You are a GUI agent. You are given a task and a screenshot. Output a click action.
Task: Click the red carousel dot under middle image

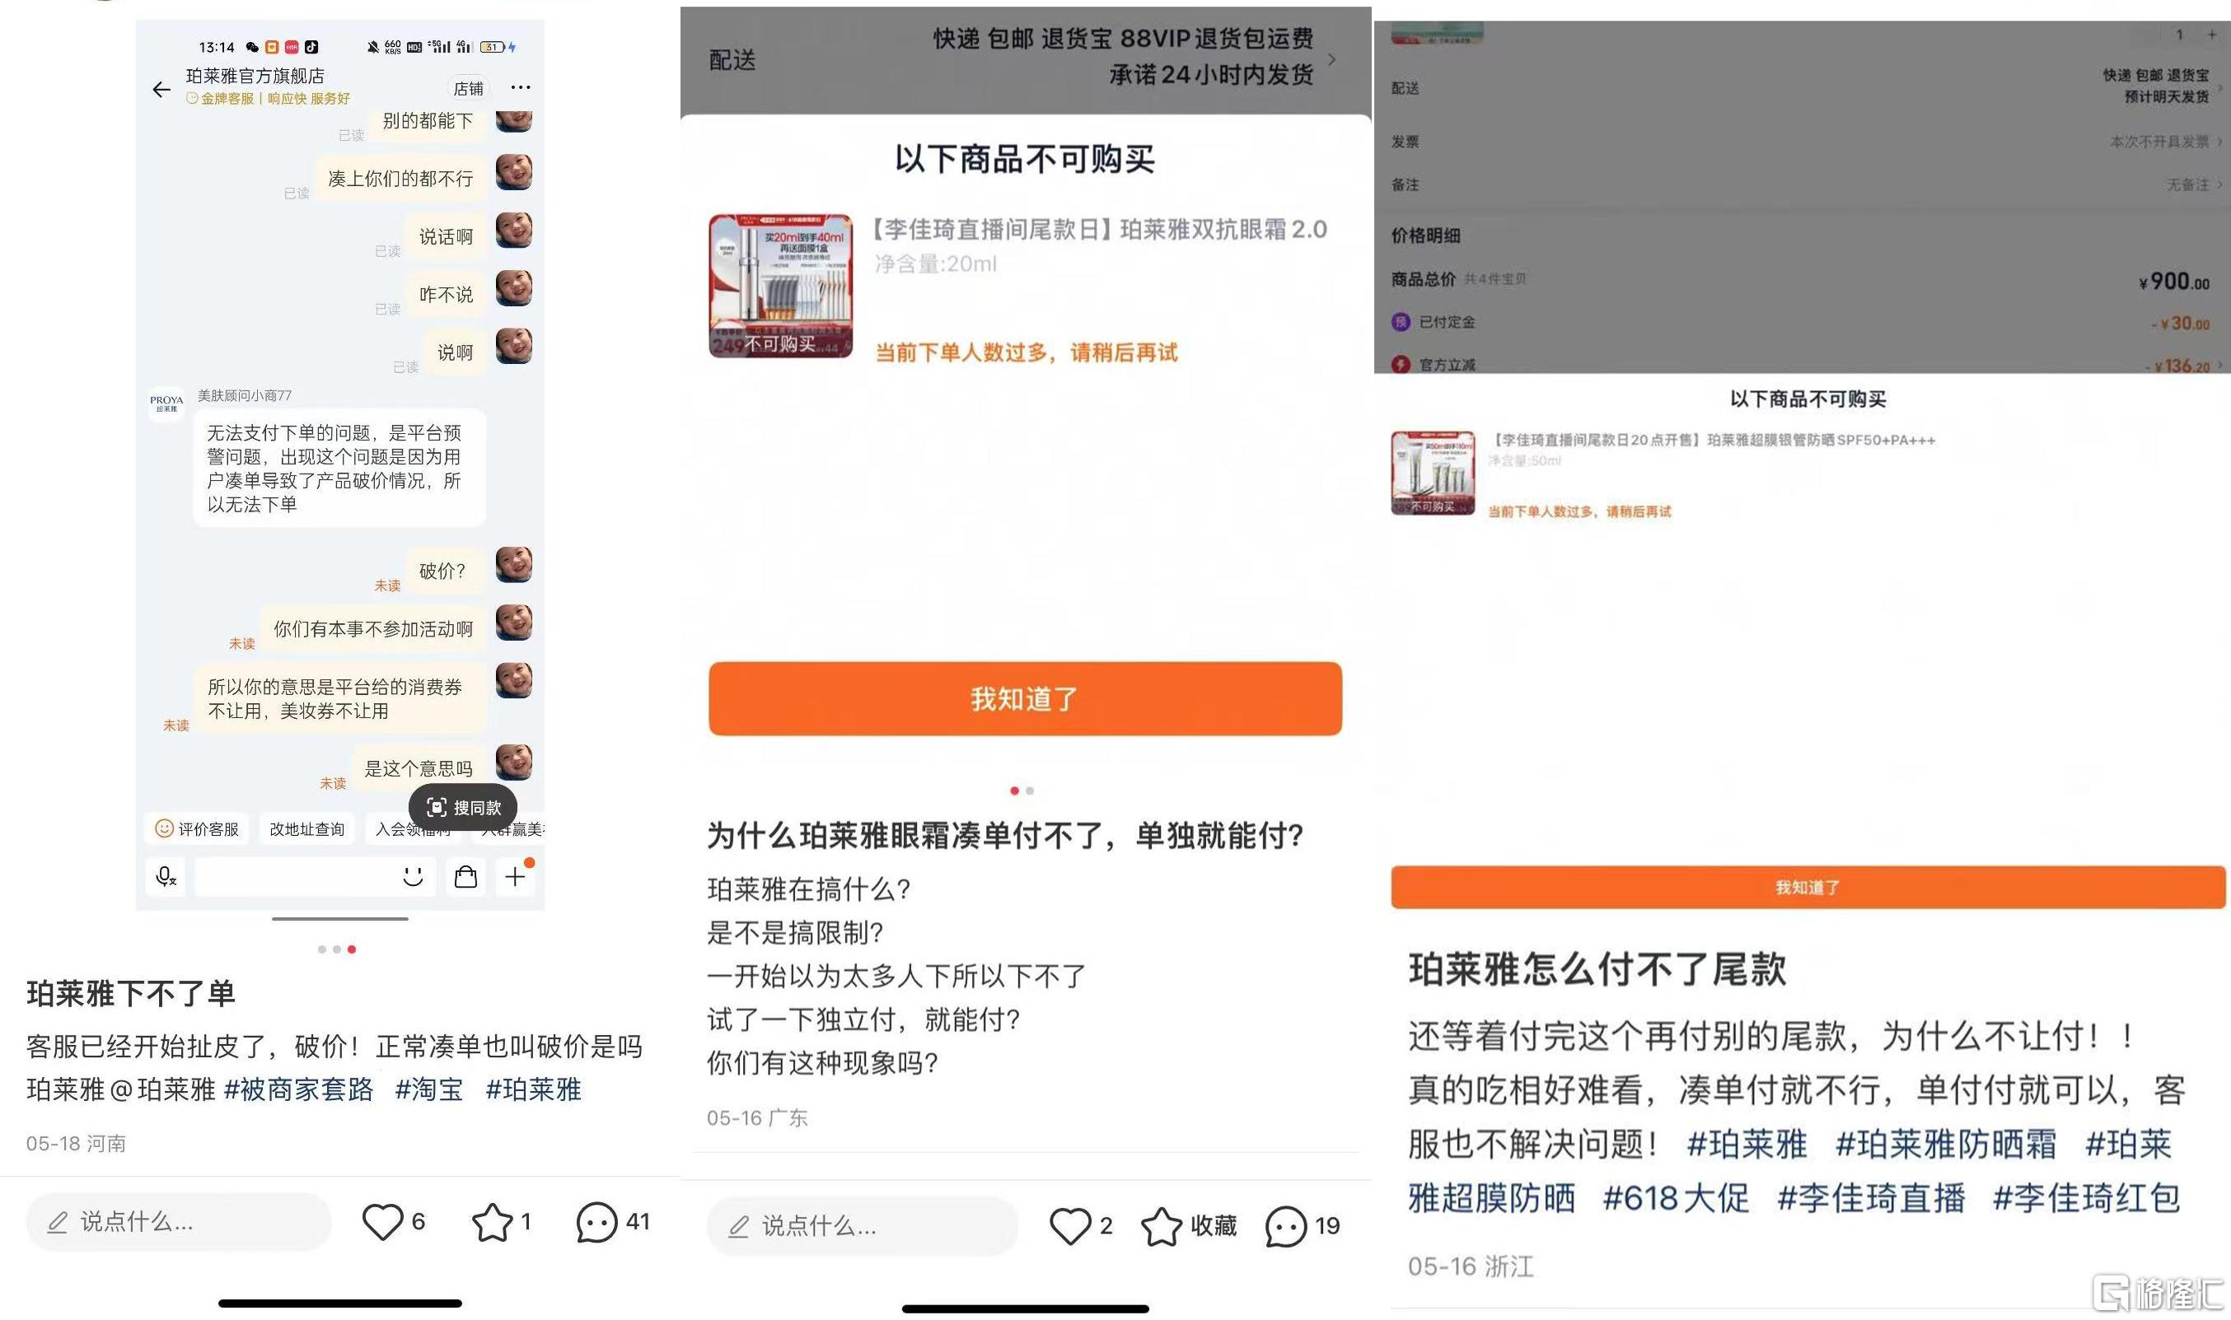coord(1014,791)
